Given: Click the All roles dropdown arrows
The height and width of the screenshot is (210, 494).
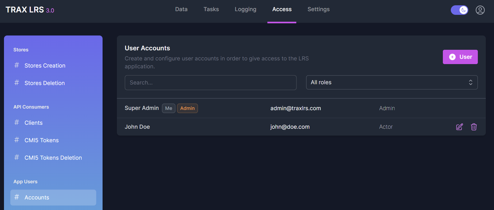Looking at the screenshot, I should (470, 82).
